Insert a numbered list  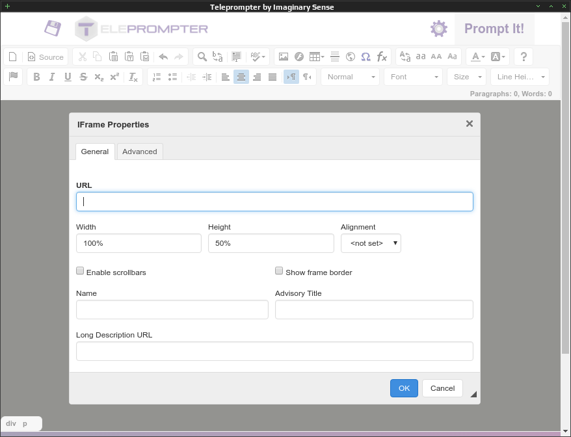[157, 77]
